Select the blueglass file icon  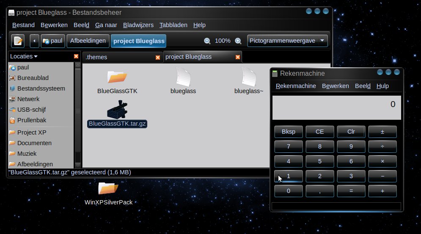(x=183, y=77)
